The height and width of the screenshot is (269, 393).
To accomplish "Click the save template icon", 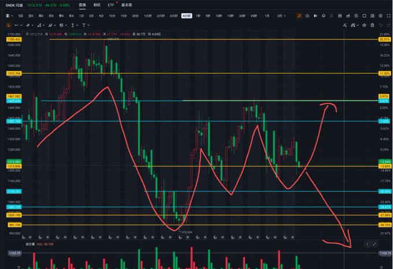I will [340, 16].
